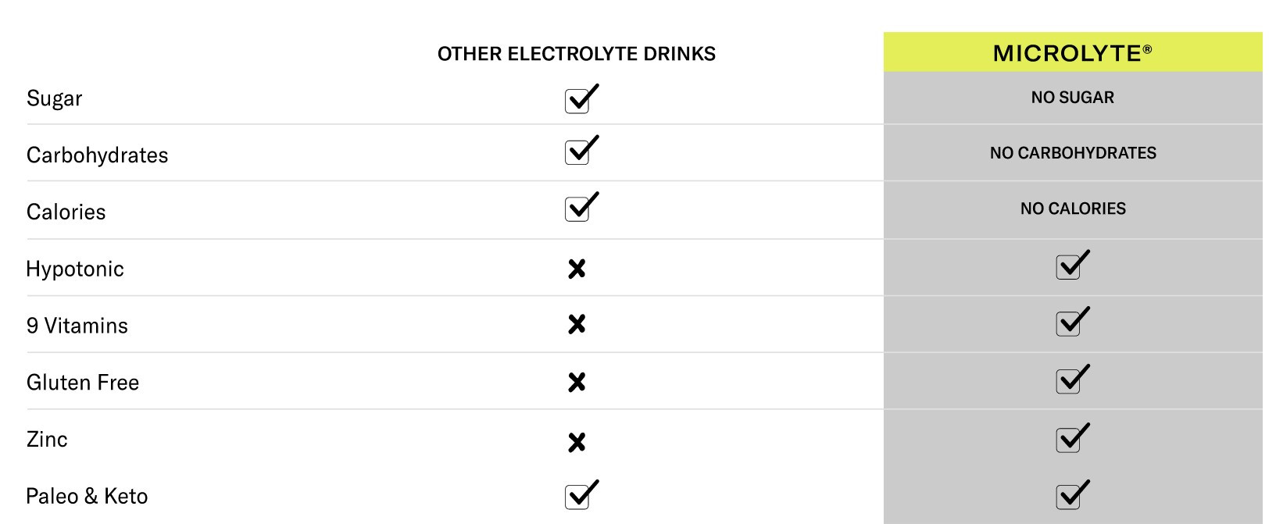1276x524 pixels.
Task: Click the Hypotonic row label
Action: (75, 269)
